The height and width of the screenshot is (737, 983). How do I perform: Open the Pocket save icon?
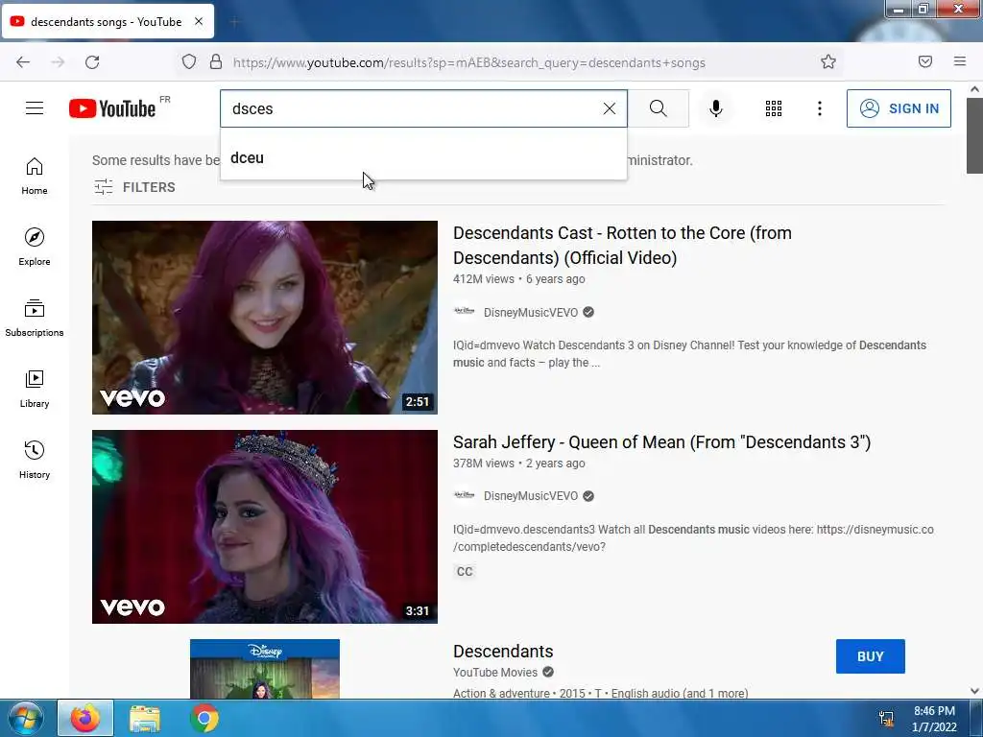(924, 61)
